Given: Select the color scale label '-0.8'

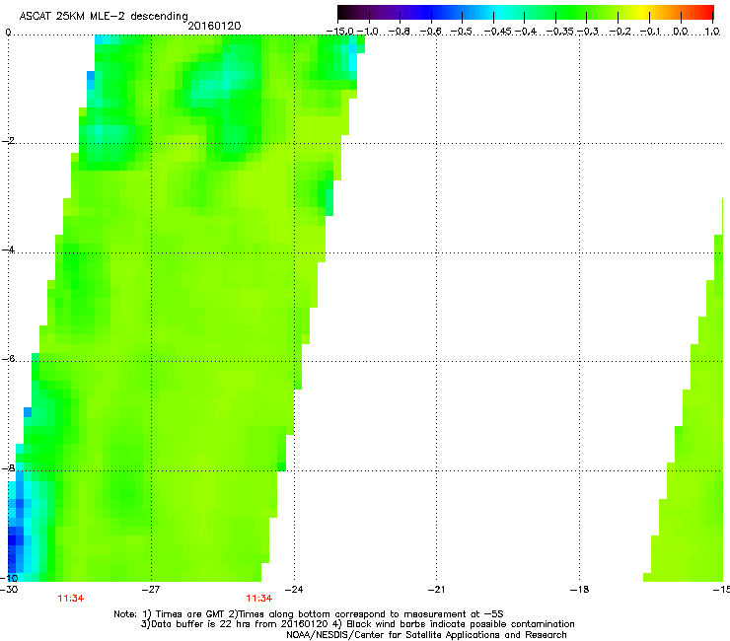Looking at the screenshot, I should coord(400,32).
